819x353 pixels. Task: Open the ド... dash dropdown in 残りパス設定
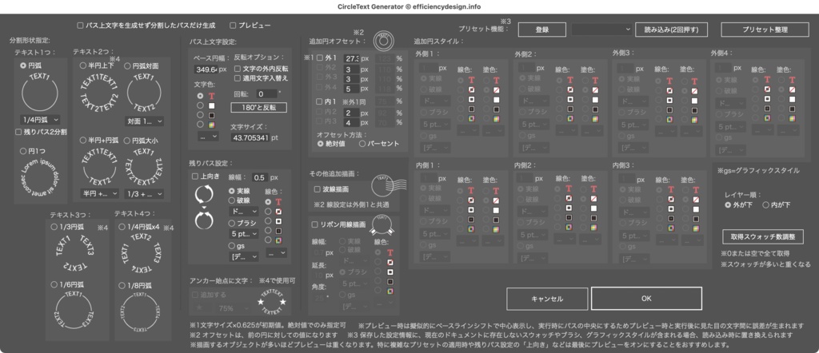[x=244, y=211]
